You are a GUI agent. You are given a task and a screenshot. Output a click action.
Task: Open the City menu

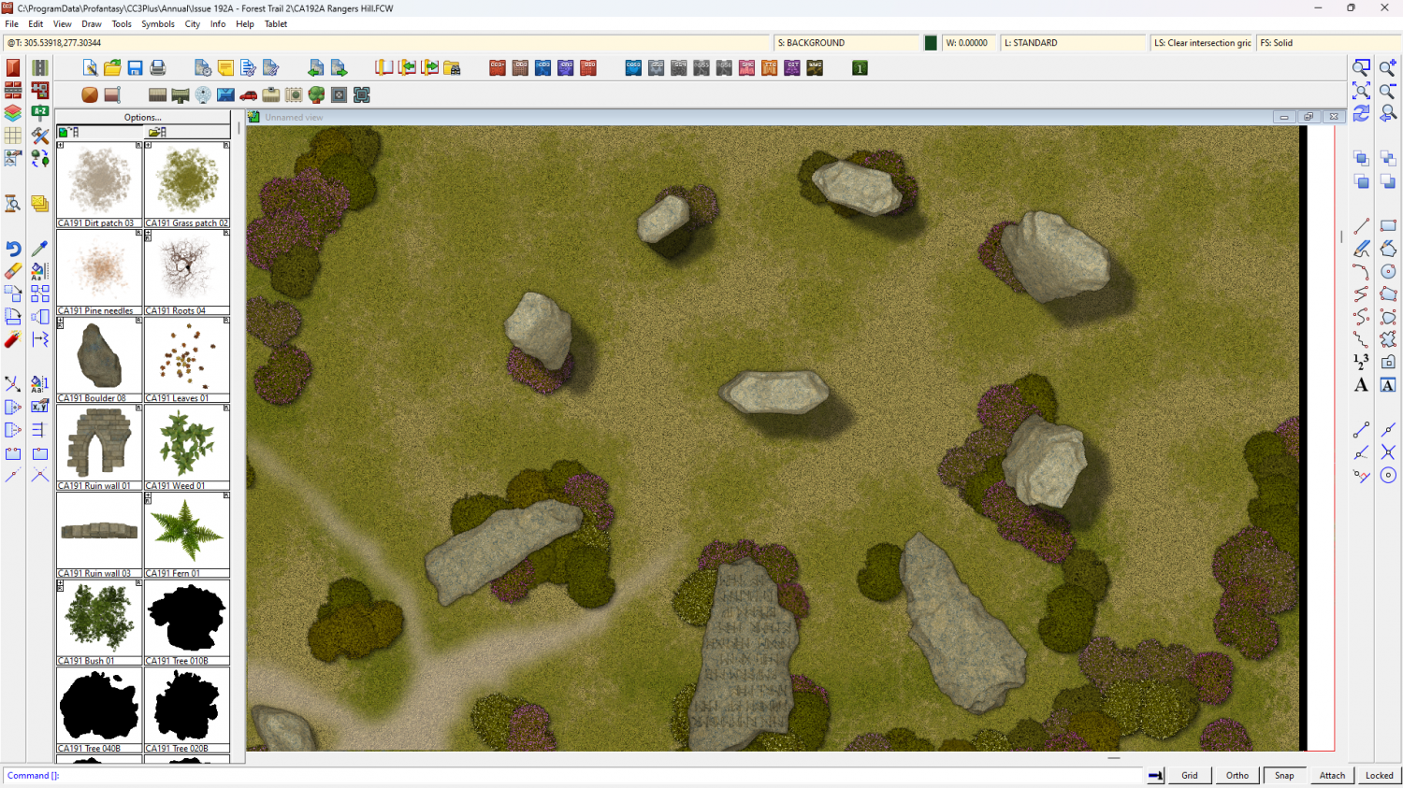(x=193, y=24)
